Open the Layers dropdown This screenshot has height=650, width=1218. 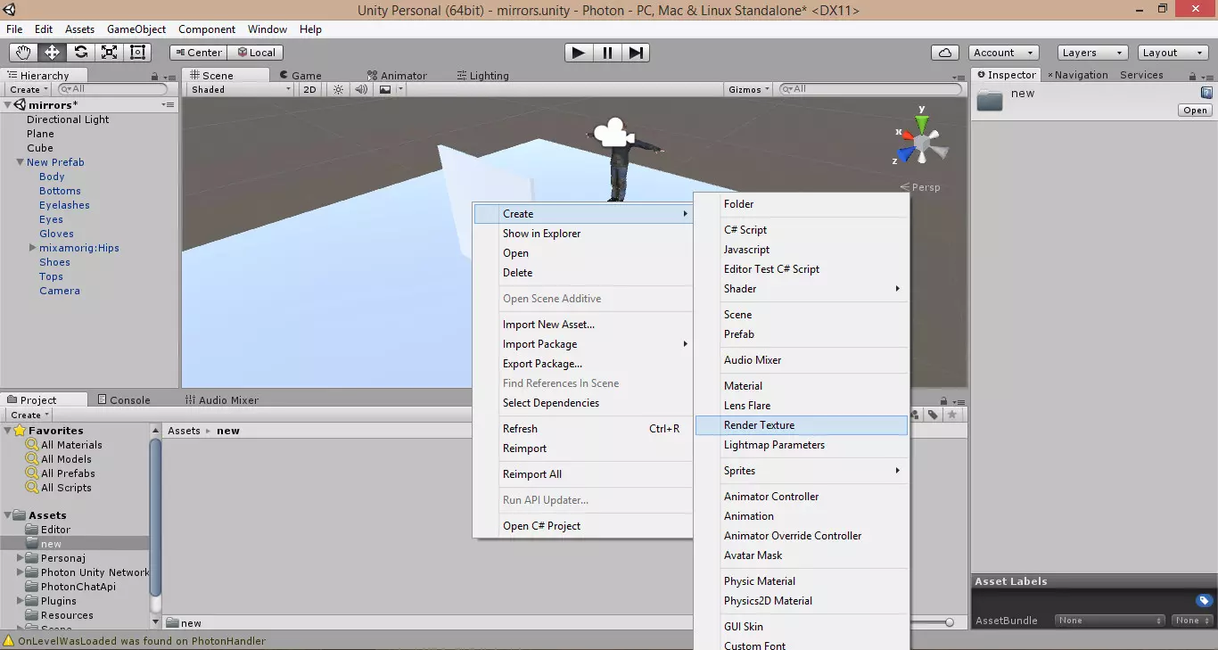[x=1091, y=53]
